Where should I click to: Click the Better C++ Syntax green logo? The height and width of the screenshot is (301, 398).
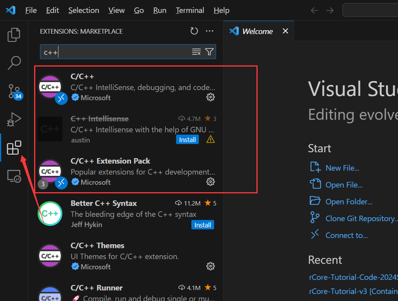point(50,214)
